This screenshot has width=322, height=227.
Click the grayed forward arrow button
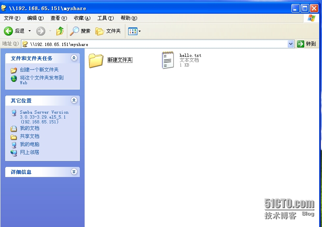tap(41, 31)
